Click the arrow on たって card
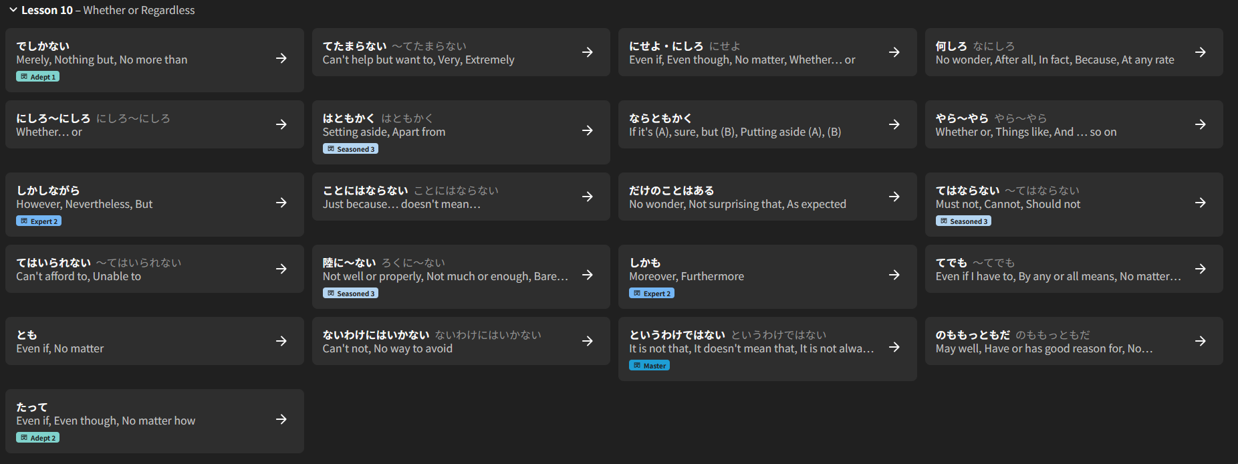Image resolution: width=1238 pixels, height=464 pixels. [281, 419]
